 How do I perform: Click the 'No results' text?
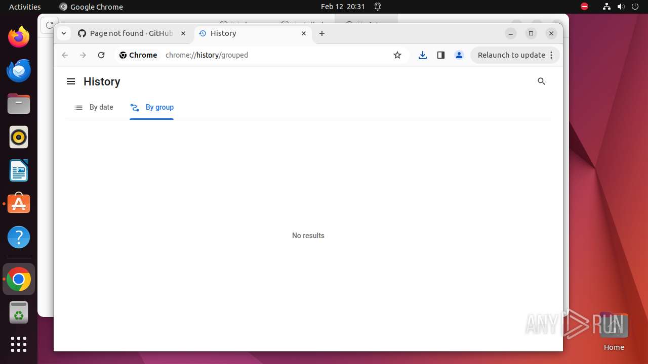coord(308,236)
